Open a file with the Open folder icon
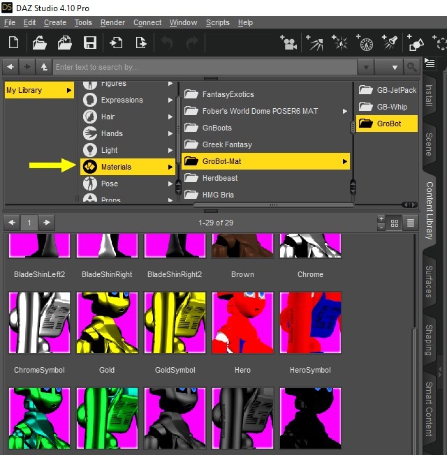 tap(40, 43)
